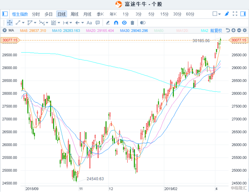Zoom out with the minus icon
249x192 pixels.
pyautogui.click(x=239, y=30)
